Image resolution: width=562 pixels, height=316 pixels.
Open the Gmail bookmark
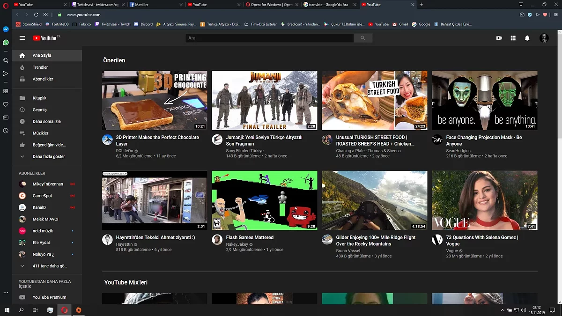click(400, 24)
